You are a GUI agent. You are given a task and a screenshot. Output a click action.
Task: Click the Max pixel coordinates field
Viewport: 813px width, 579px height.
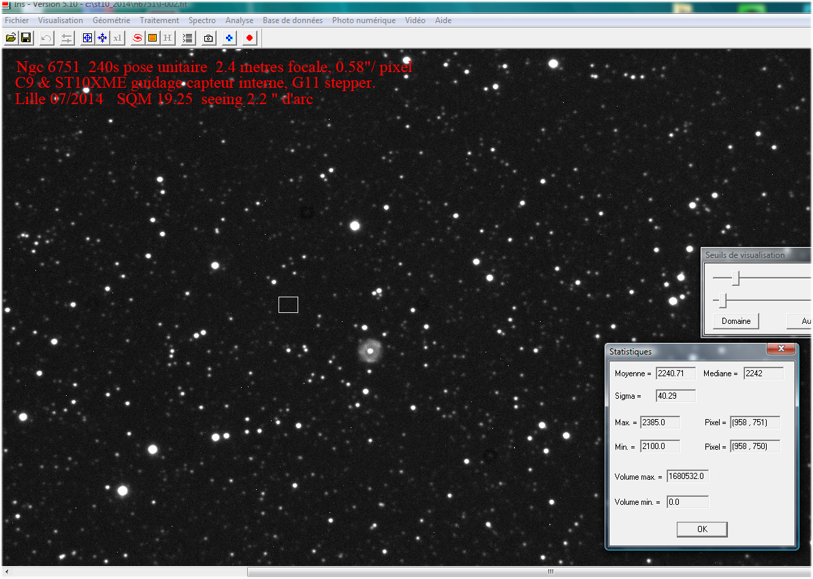pyautogui.click(x=755, y=423)
